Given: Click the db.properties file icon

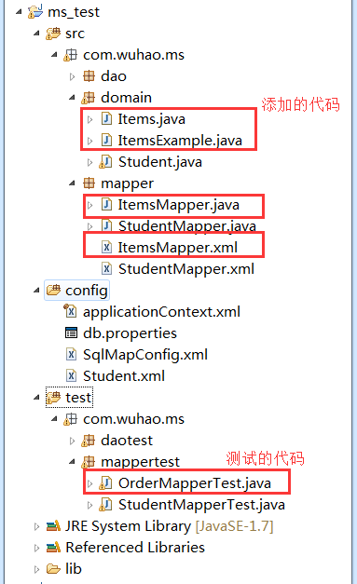Looking at the screenshot, I should click(x=71, y=333).
